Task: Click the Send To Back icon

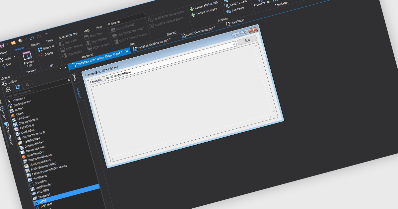Action: tap(227, 5)
